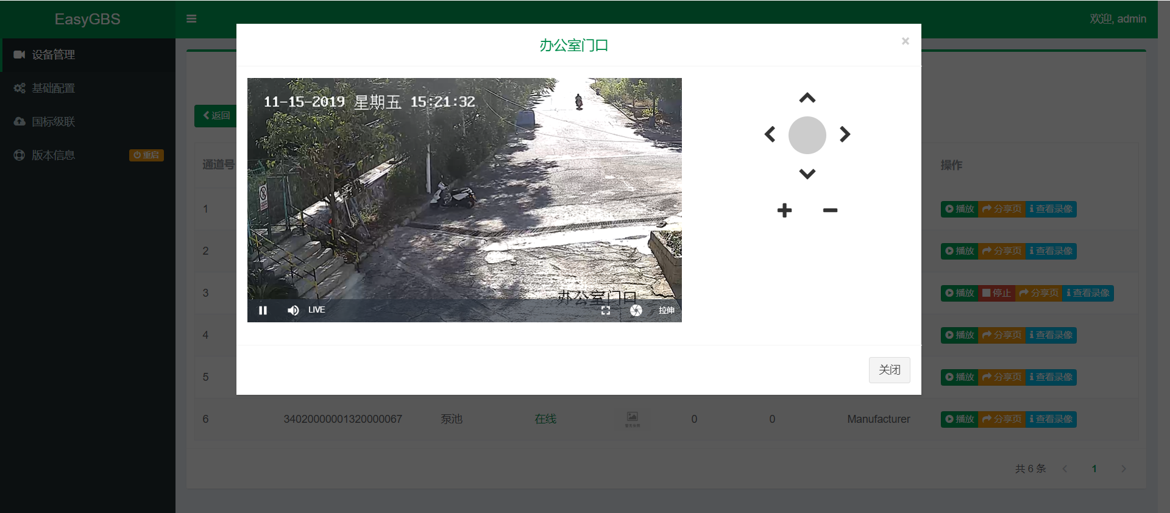Click the gray PTZ center circle
1170x513 pixels.
point(807,135)
